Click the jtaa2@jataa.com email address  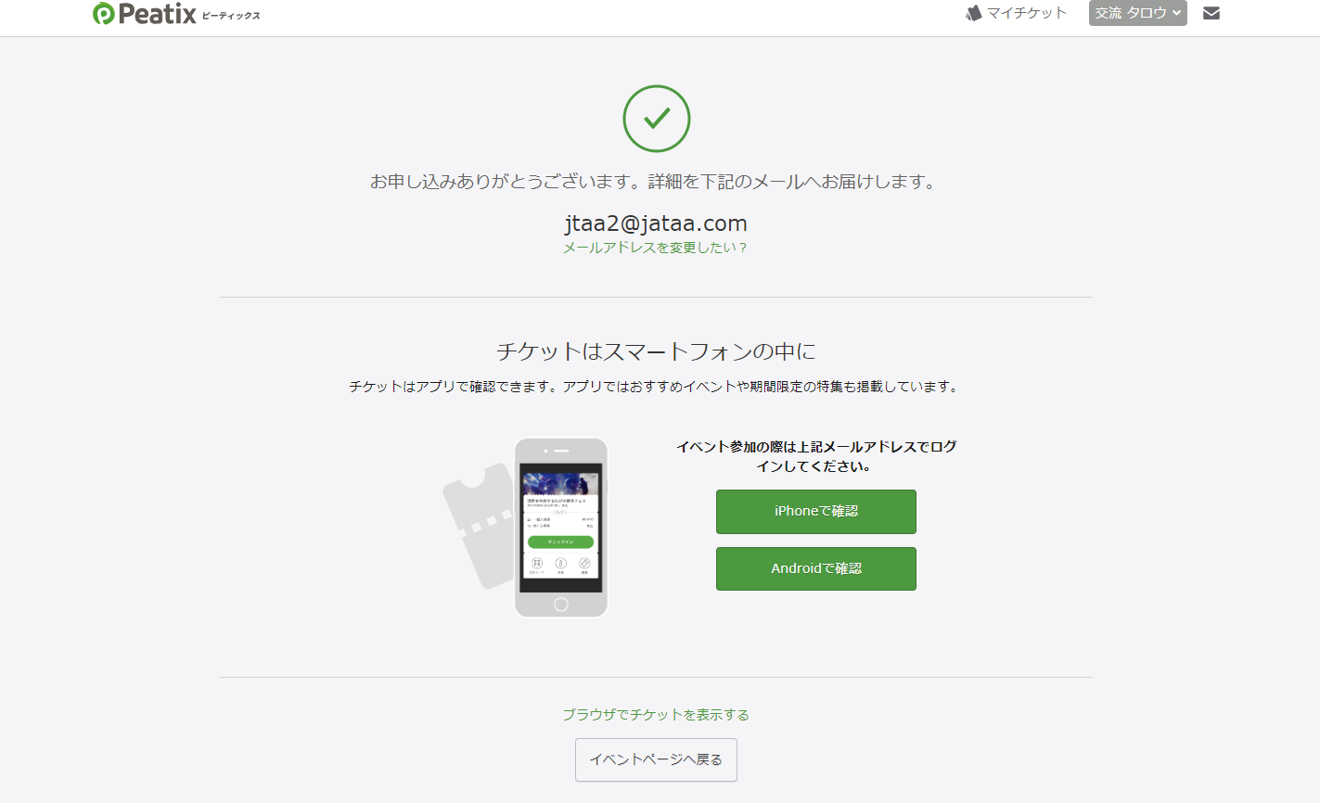[656, 223]
